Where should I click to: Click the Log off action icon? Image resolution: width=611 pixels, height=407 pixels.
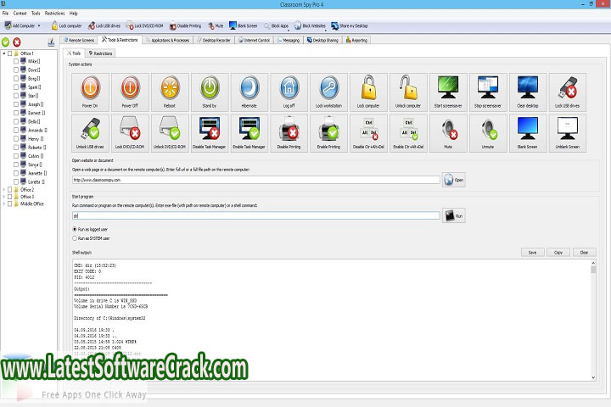pos(289,92)
